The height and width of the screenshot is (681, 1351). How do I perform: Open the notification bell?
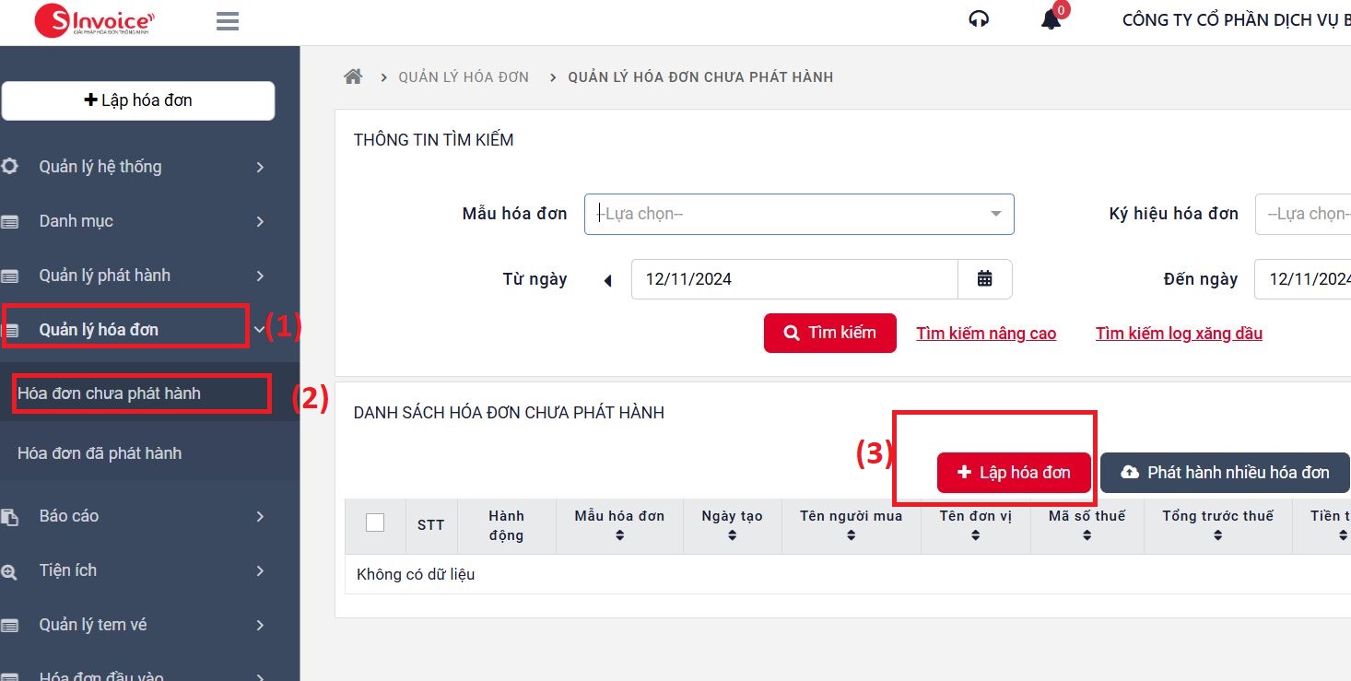point(1051,20)
